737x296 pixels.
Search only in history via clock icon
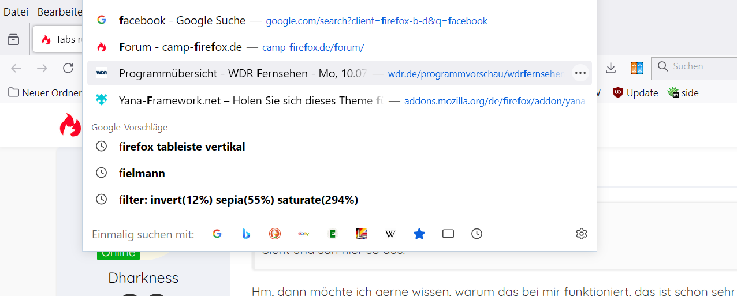tap(477, 234)
